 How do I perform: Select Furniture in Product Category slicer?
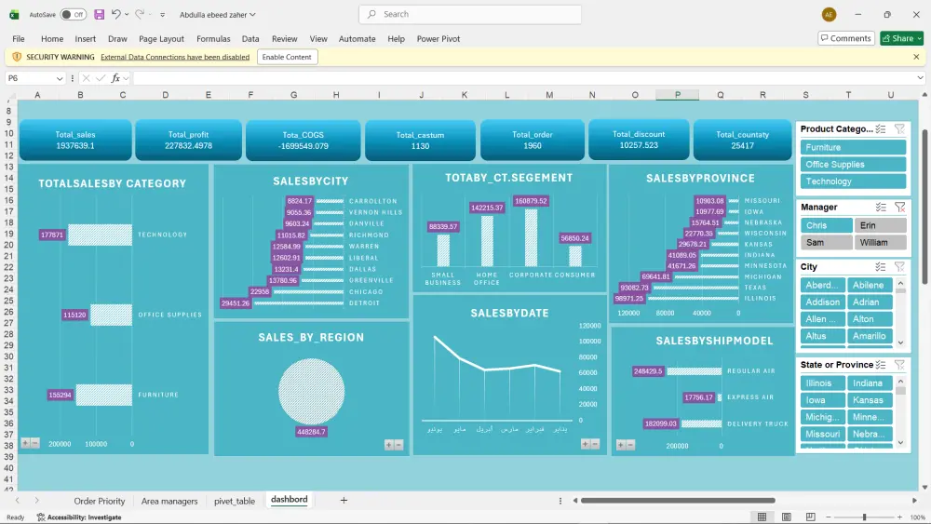(853, 147)
